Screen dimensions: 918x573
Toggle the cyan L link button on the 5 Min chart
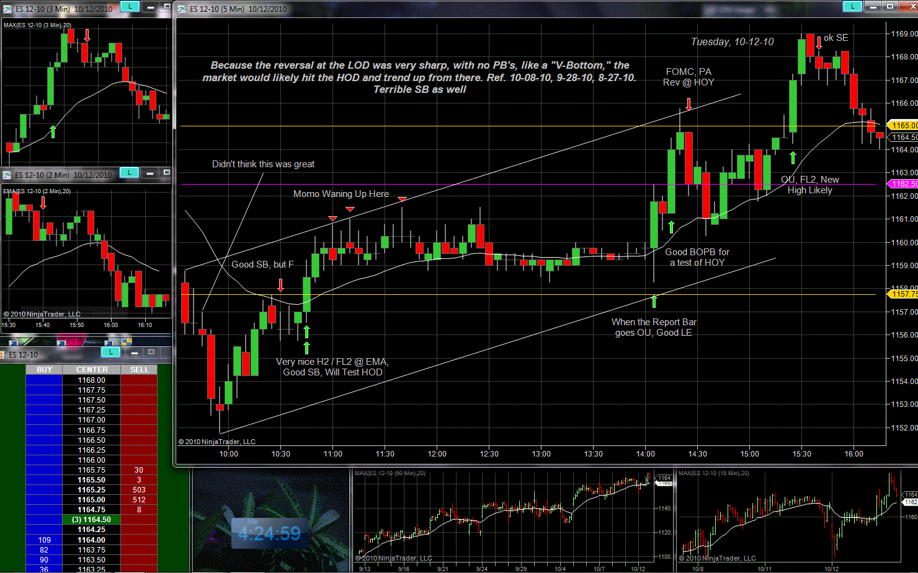coord(852,6)
